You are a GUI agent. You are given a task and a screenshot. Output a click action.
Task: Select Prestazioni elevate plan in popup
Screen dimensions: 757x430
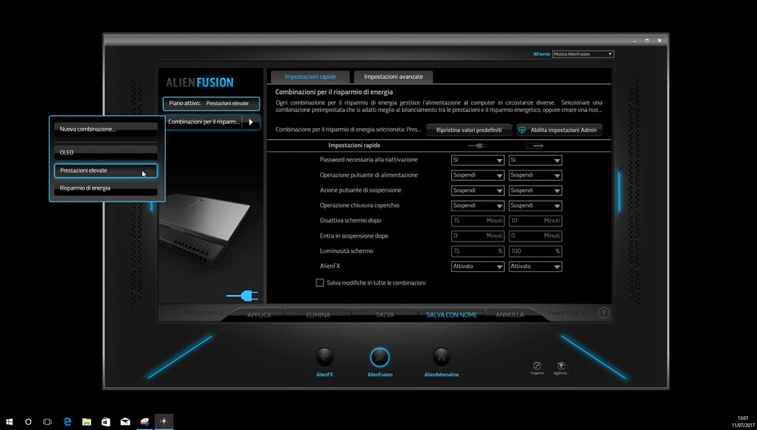[x=106, y=171]
